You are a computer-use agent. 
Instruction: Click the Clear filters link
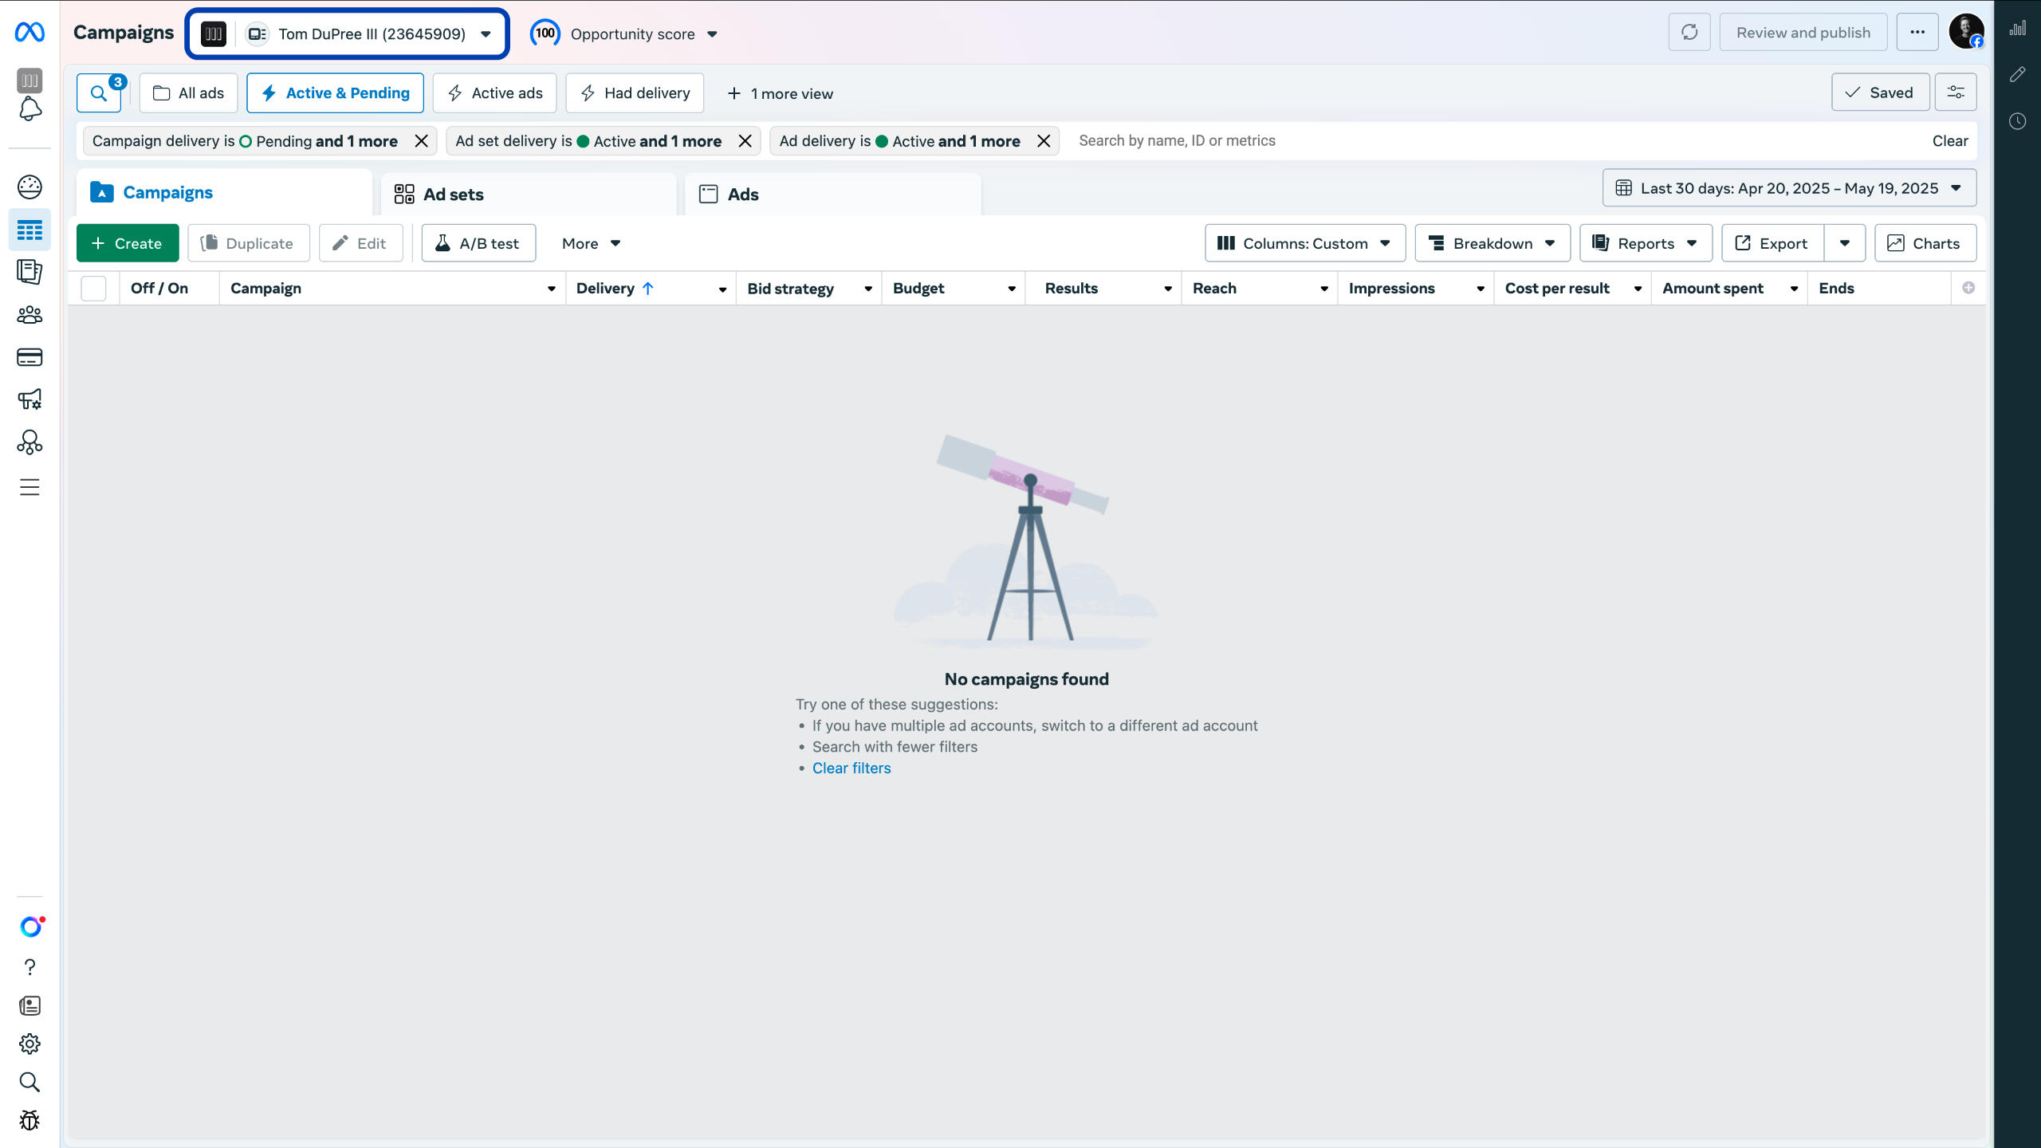coord(851,768)
